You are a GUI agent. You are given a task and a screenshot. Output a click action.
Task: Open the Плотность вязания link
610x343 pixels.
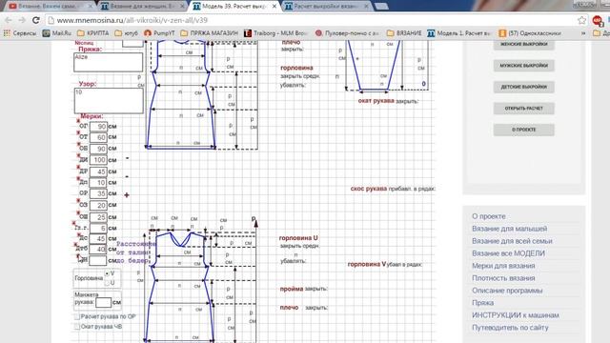[503, 278]
